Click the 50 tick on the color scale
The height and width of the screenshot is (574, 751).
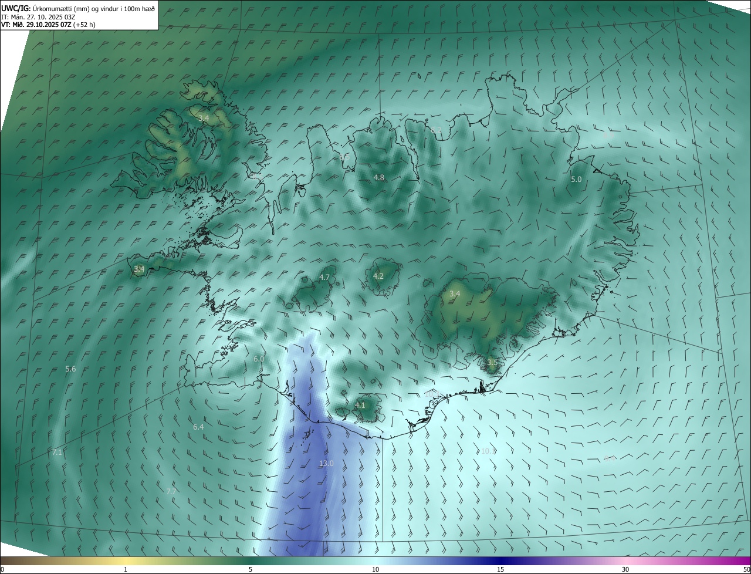746,569
